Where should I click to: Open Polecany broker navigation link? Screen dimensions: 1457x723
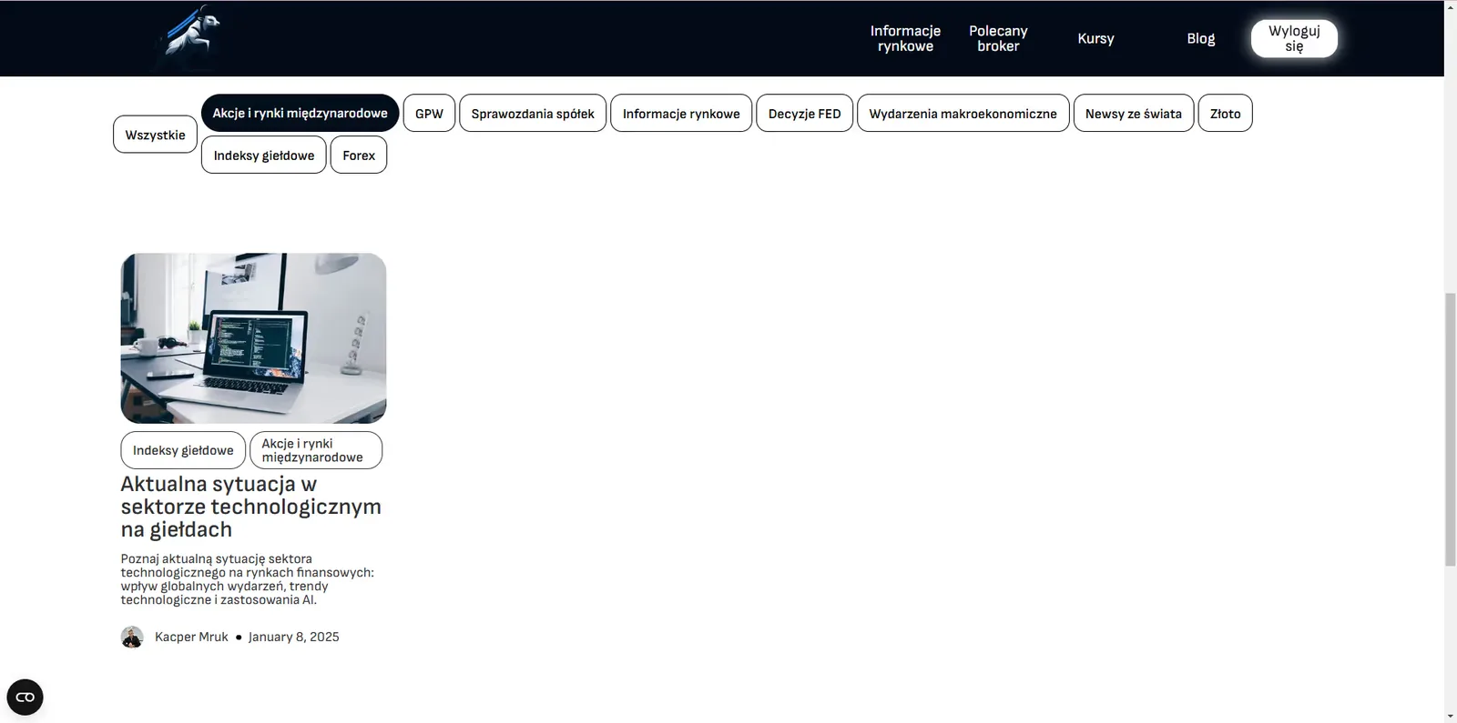click(998, 38)
